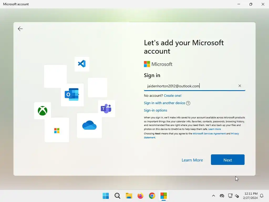Viewport: 269px width, 202px height.
Task: Click the OneDrive tray cloud icon
Action: [x=222, y=196]
